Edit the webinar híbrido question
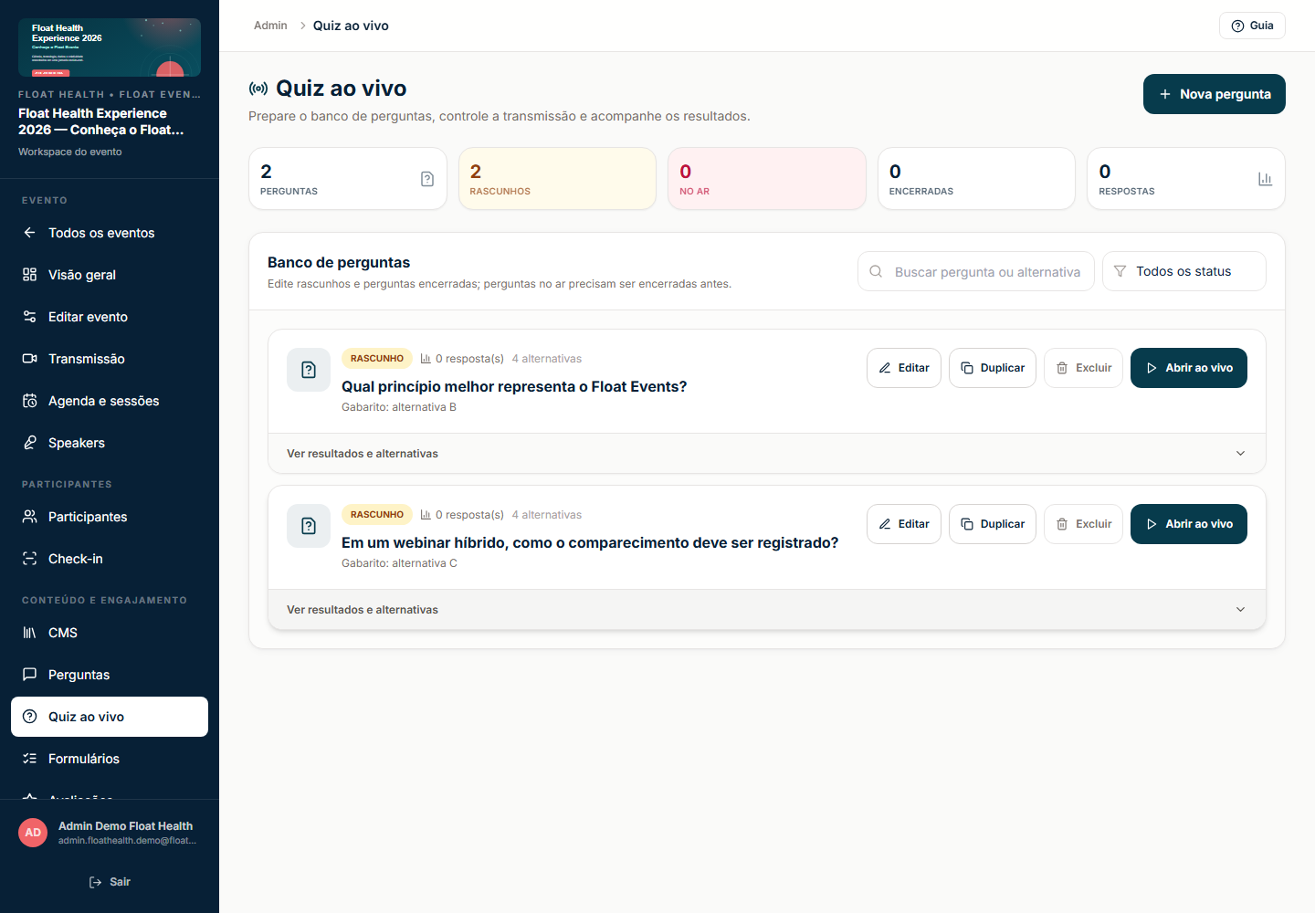The image size is (1315, 913). click(904, 524)
